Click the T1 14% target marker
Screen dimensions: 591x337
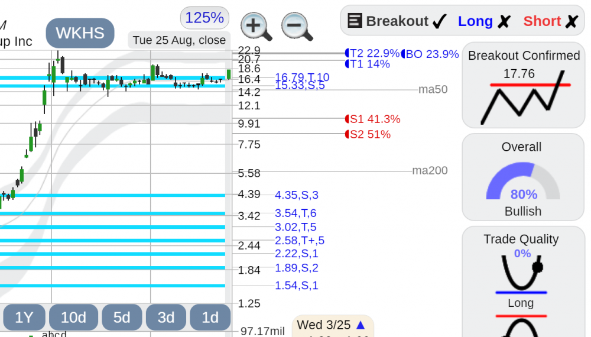(368, 64)
